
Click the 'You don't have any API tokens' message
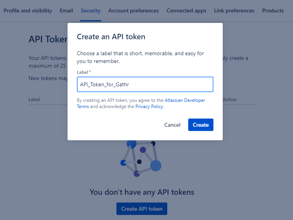tap(142, 192)
